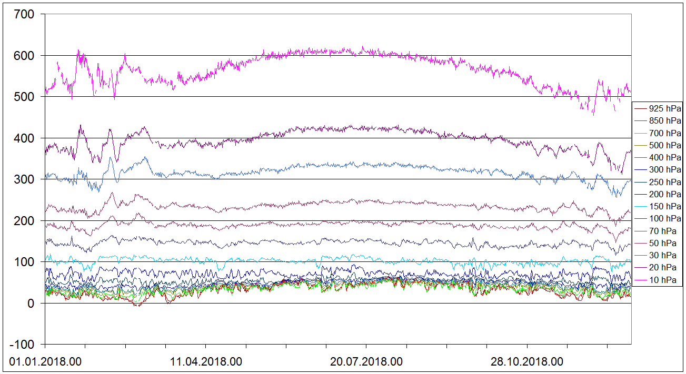Viewport: 686px width, 374px height.
Task: Select the 850 hPa legend label
Action: pyautogui.click(x=664, y=121)
